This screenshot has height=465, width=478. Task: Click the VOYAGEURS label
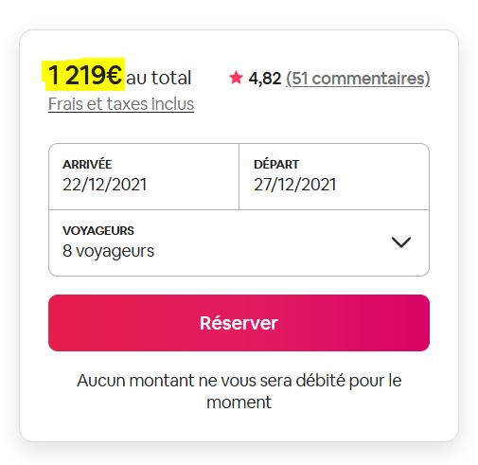coord(98,231)
